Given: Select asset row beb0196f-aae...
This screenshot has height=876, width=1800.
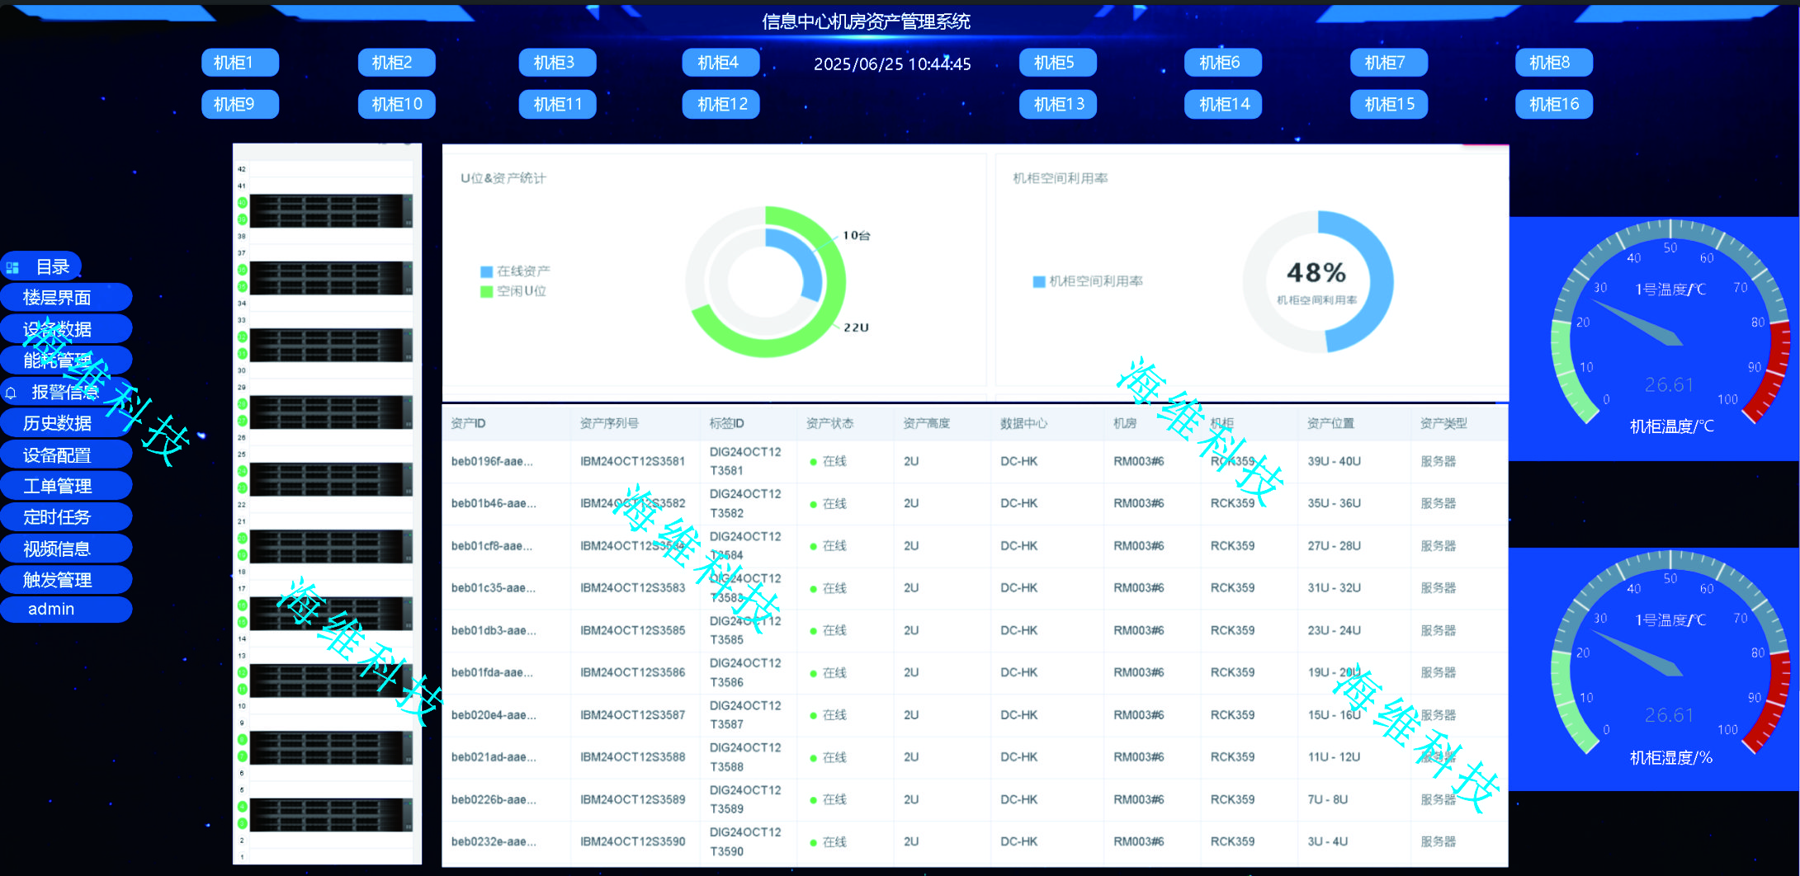Looking at the screenshot, I should point(492,462).
